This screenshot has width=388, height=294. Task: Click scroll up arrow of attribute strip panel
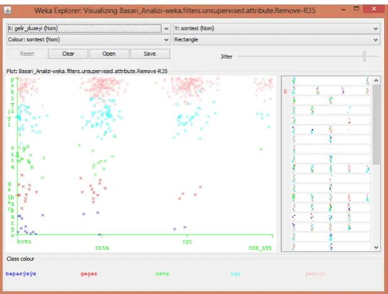tap(376, 81)
